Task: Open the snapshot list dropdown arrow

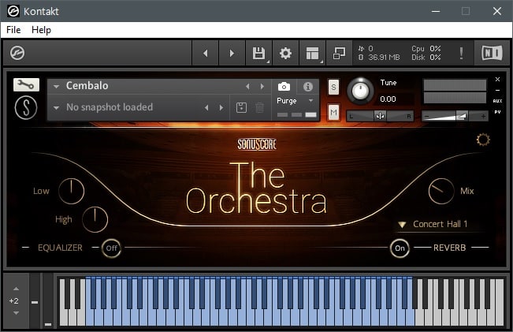Action: point(56,107)
